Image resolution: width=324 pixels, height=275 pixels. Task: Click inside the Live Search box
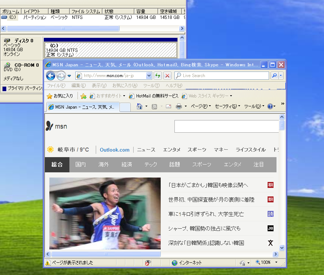(222, 76)
